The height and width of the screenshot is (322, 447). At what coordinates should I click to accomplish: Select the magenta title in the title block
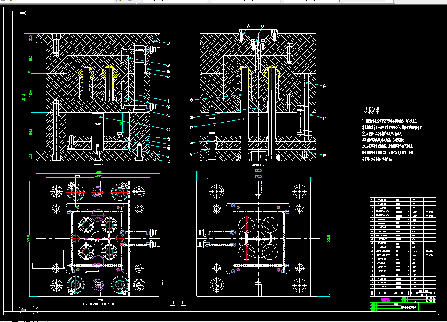[x=385, y=300]
